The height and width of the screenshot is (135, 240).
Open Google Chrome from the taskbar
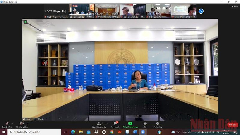112,132
